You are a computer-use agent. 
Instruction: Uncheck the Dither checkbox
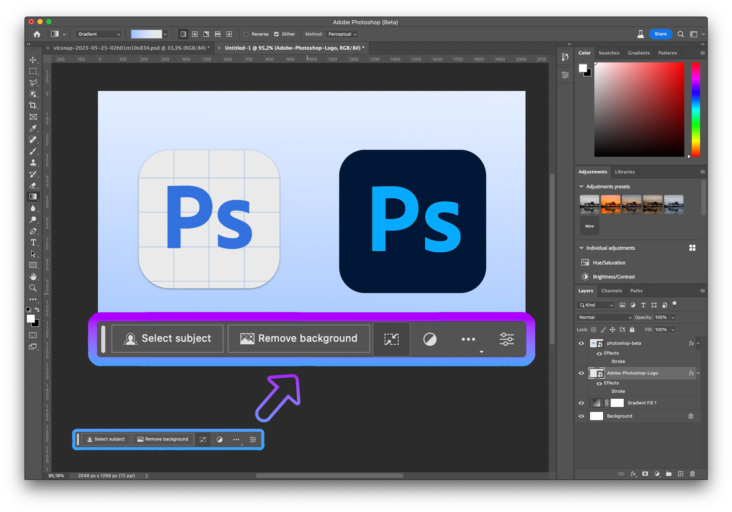tap(276, 34)
